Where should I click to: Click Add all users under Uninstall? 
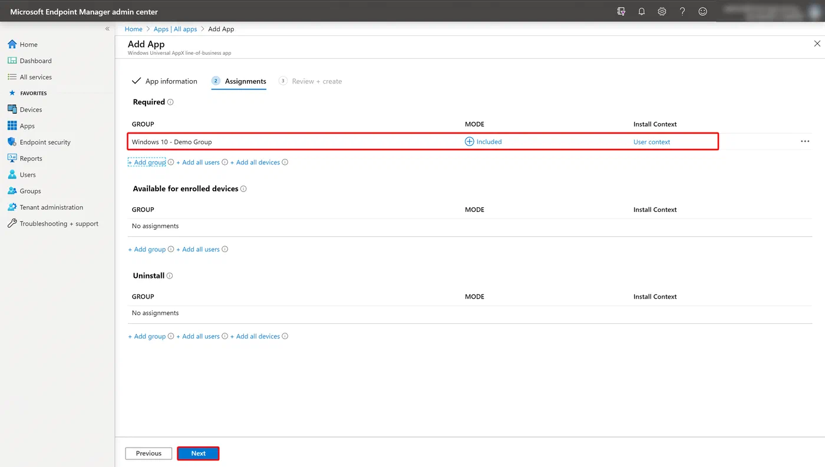pos(198,337)
